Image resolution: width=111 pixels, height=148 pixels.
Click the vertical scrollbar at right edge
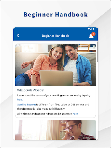point(97,52)
